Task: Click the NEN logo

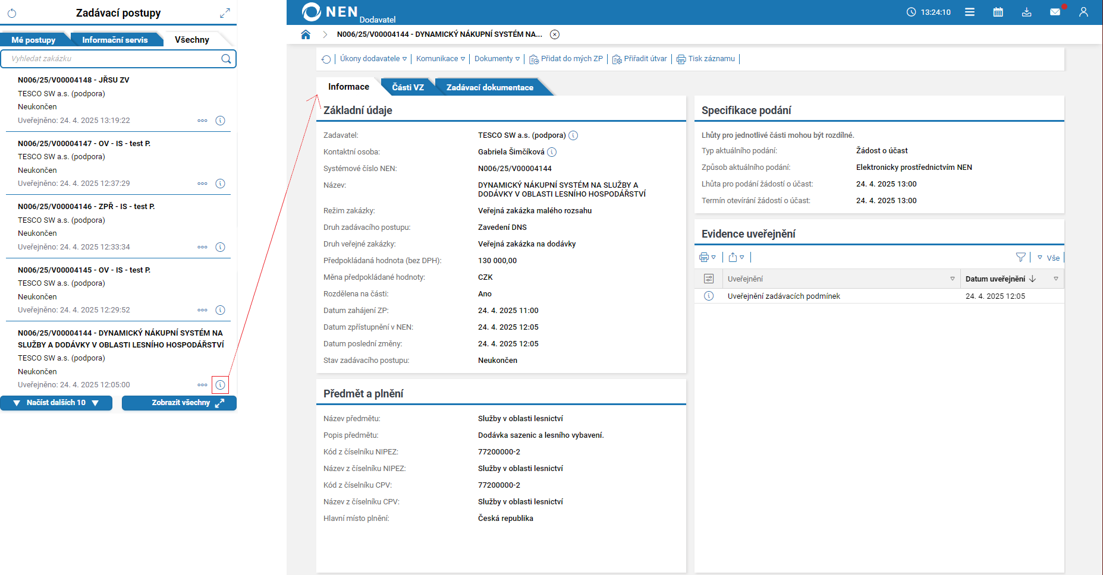Action: tap(330, 12)
